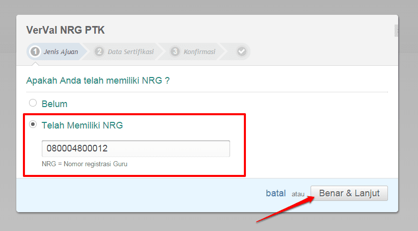Click the checkmark final step icon
This screenshot has height=231, width=418.
tap(241, 52)
